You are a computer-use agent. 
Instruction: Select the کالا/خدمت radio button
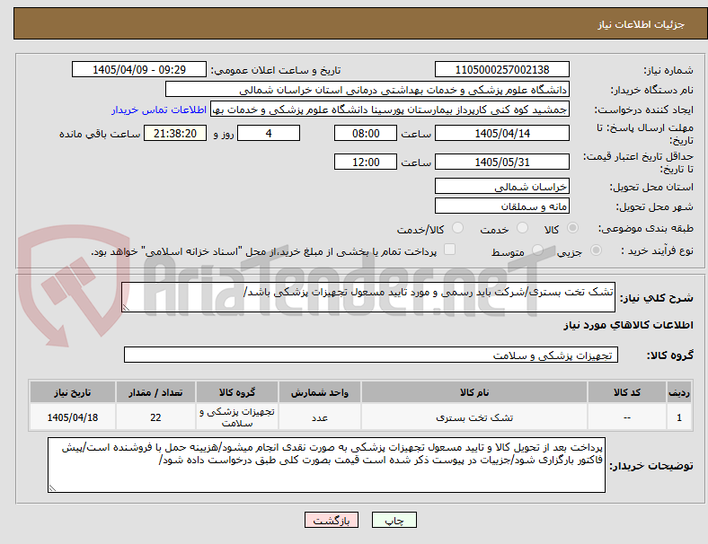click(457, 228)
